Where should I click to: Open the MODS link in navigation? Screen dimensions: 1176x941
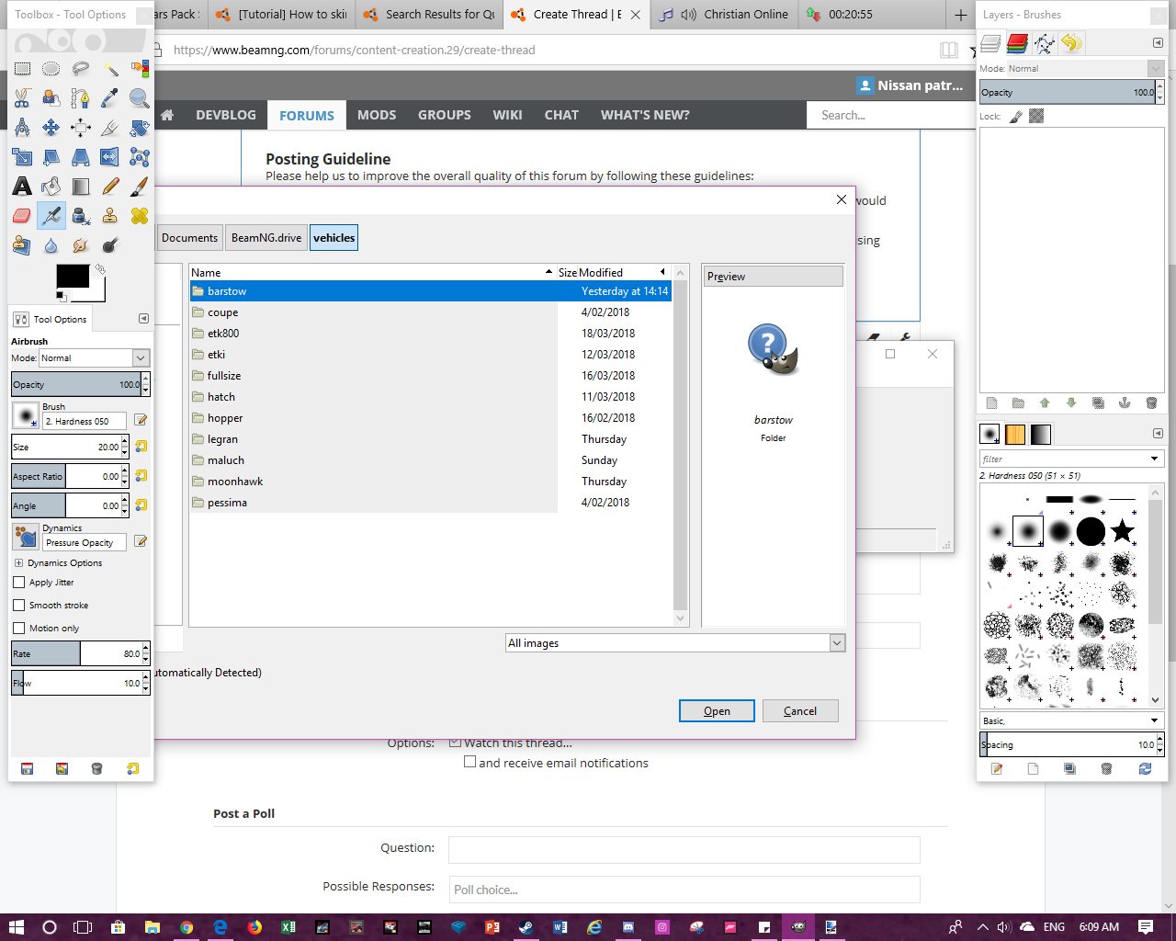377,115
